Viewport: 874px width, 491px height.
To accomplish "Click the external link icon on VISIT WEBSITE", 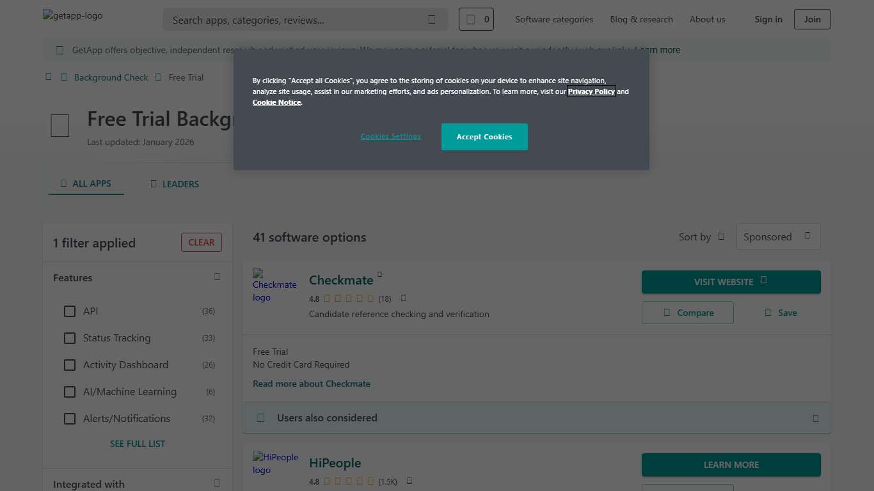I will click(762, 281).
